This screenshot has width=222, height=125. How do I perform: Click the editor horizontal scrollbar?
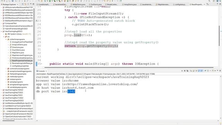(x=129, y=67)
